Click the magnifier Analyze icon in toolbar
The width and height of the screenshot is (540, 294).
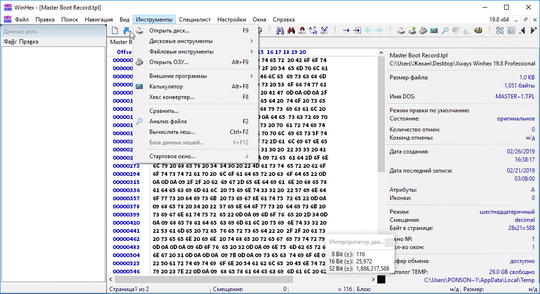pos(445,31)
